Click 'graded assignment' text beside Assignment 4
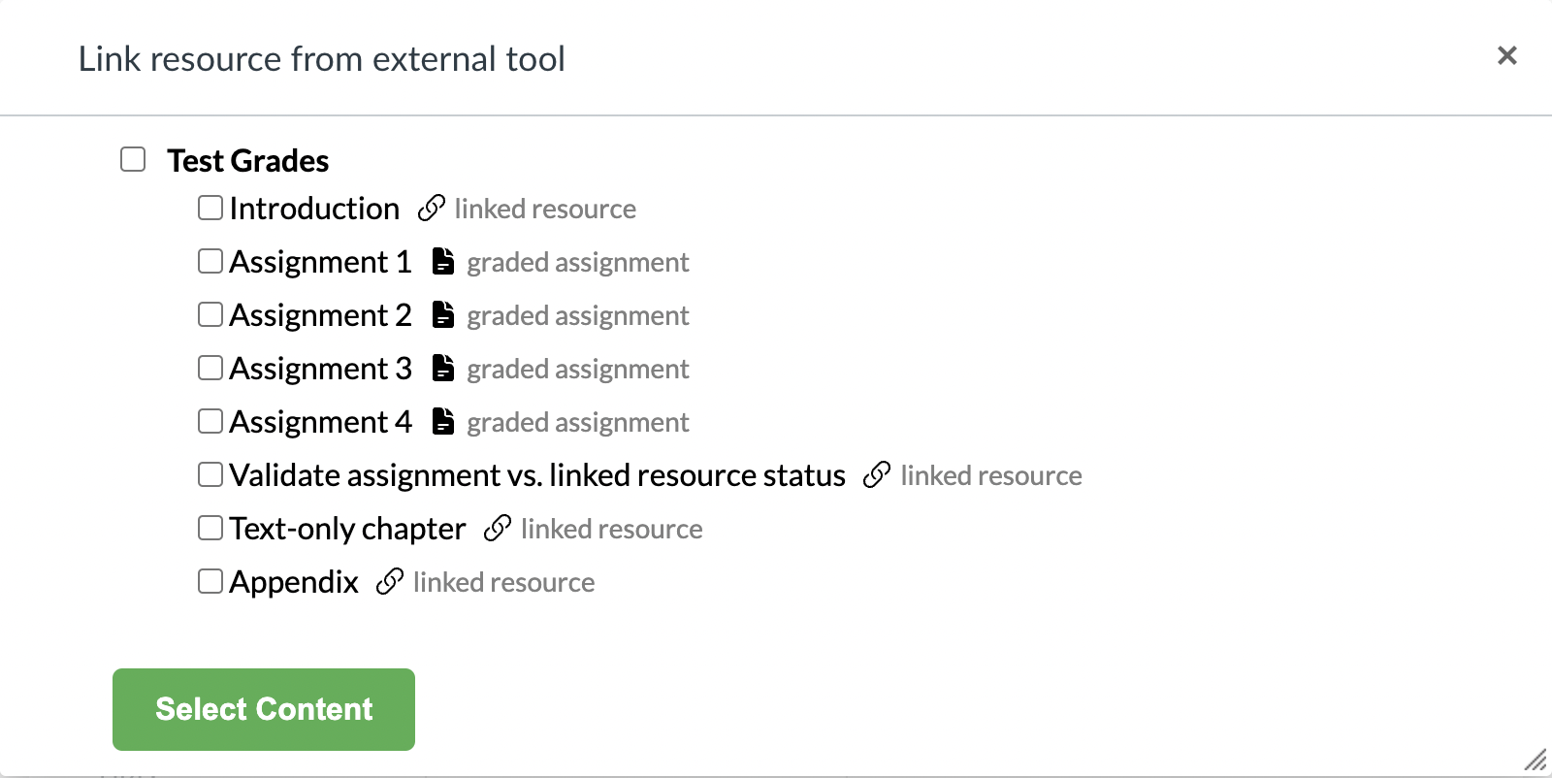Viewport: 1552px width, 778px height. click(x=578, y=422)
